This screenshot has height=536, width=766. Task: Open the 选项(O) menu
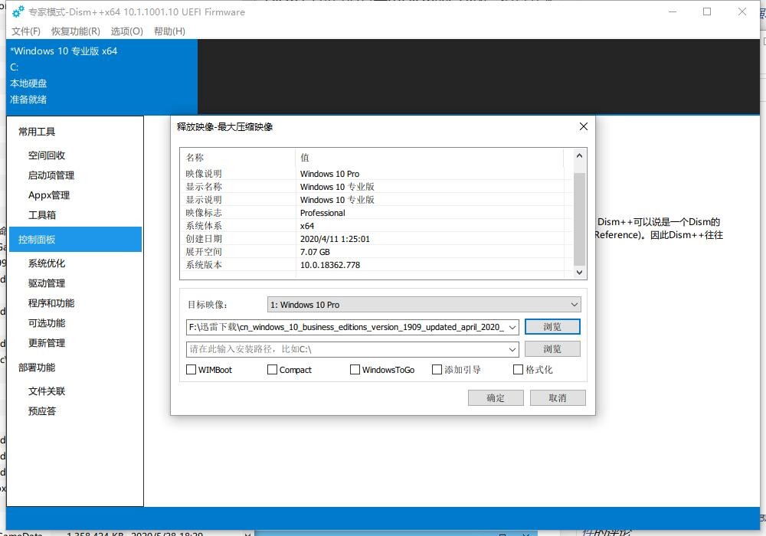click(126, 31)
